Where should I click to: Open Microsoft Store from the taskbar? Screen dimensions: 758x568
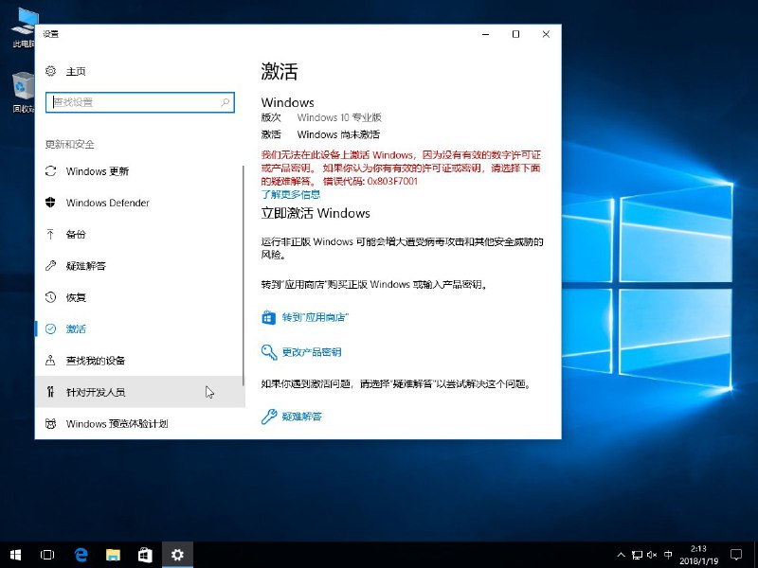pyautogui.click(x=145, y=555)
